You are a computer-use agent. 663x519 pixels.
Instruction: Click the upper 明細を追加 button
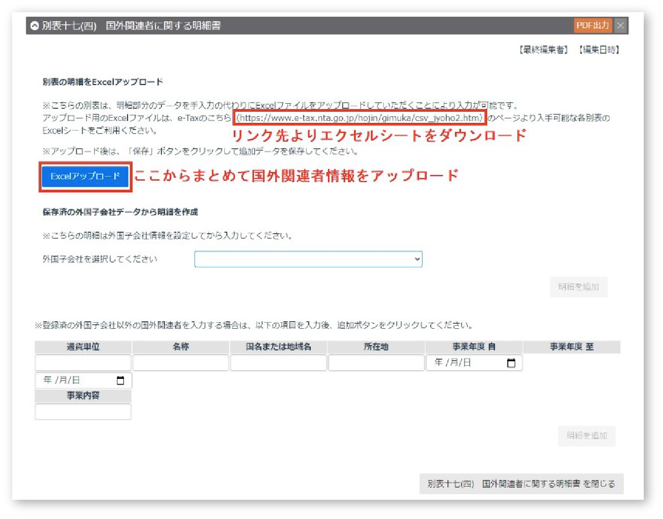[578, 287]
